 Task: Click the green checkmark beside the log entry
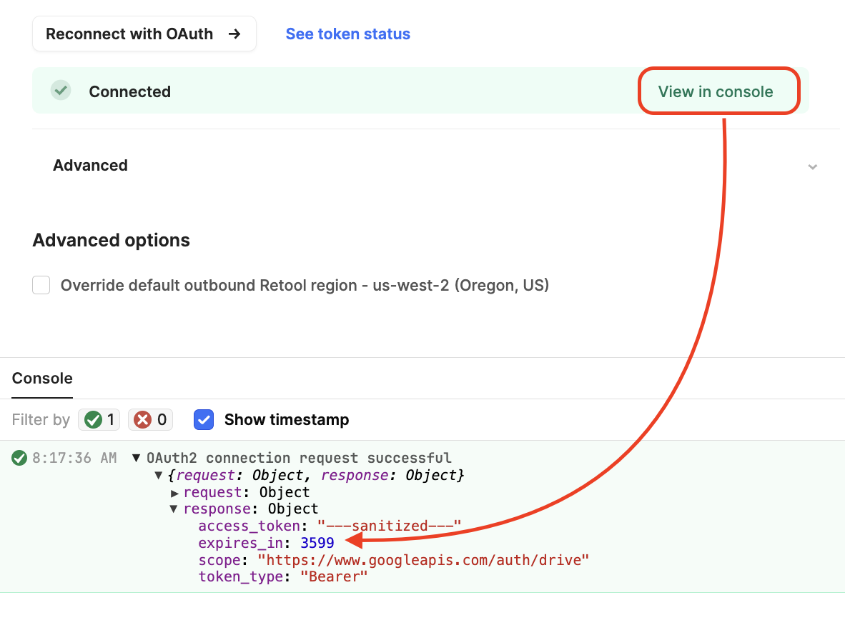(19, 457)
